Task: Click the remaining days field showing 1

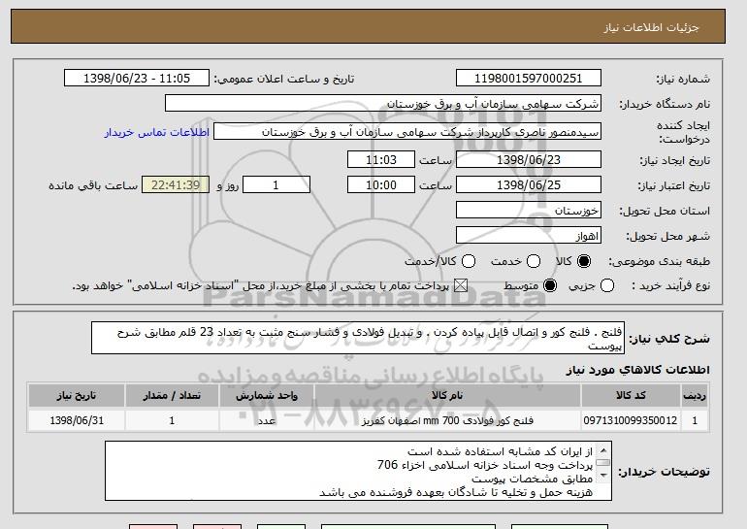Action: [276, 185]
